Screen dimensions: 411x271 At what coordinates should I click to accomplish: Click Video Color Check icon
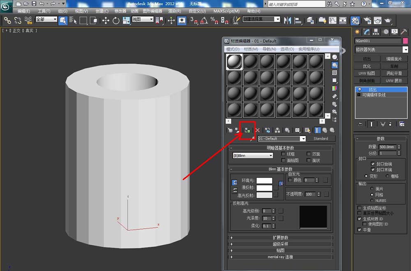[335, 88]
